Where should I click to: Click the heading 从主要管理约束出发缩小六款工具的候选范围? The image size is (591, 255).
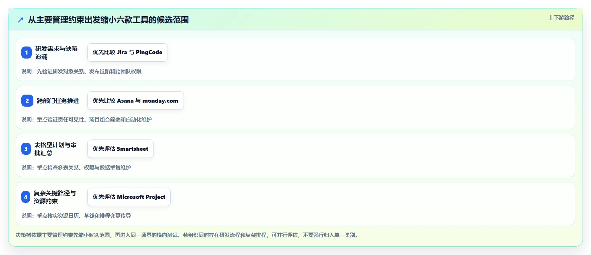(x=108, y=20)
